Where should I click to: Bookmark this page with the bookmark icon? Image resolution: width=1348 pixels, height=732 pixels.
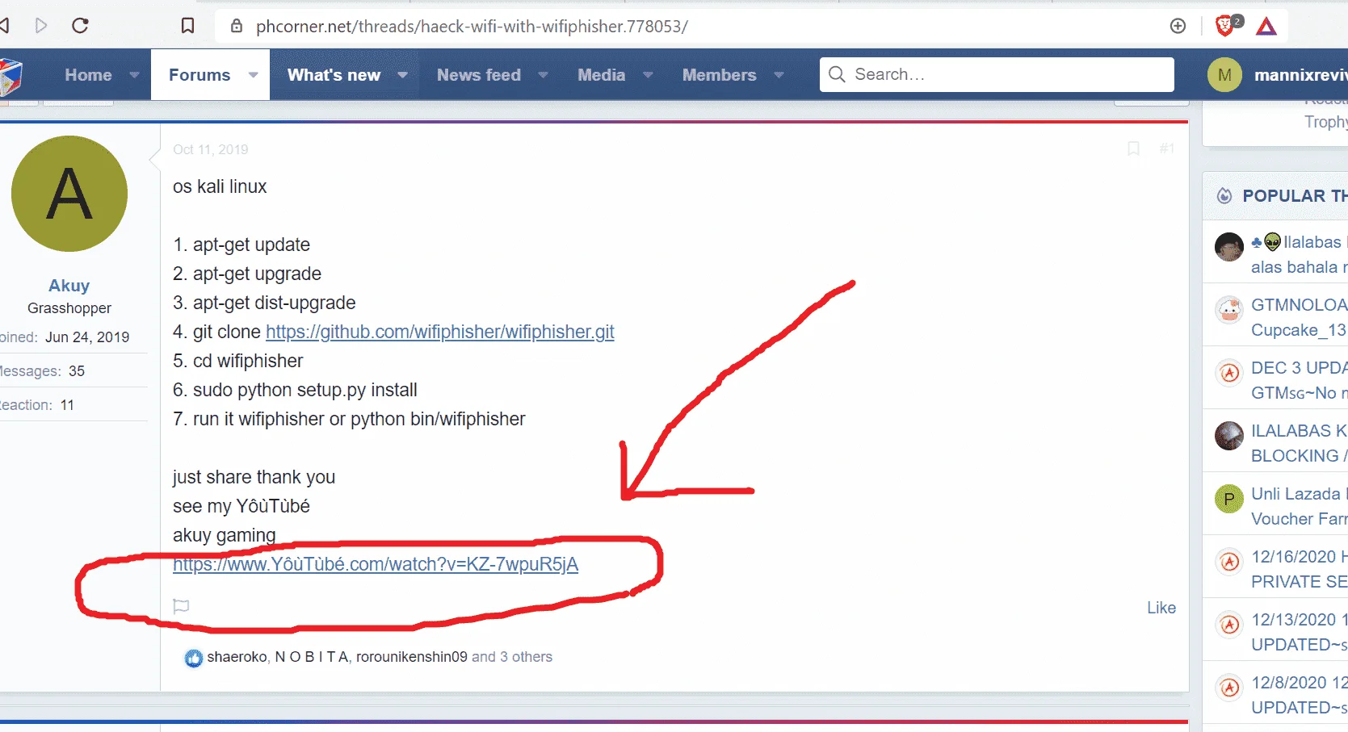pyautogui.click(x=187, y=26)
